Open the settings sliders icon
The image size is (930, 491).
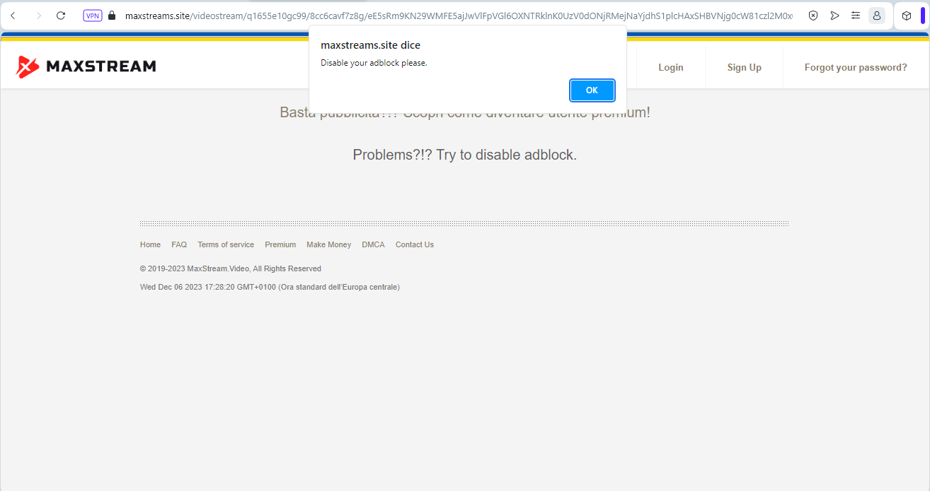coord(855,15)
